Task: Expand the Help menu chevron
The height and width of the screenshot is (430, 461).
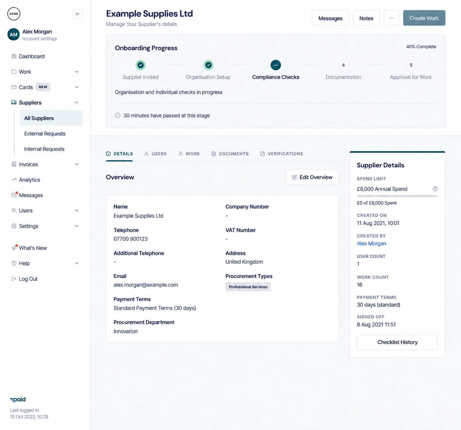Action: coord(77,263)
